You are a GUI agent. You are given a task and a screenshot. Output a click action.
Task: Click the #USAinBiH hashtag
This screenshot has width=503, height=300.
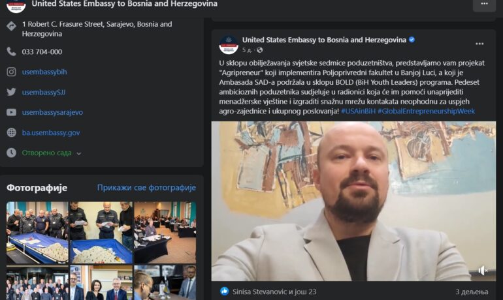[x=358, y=111]
